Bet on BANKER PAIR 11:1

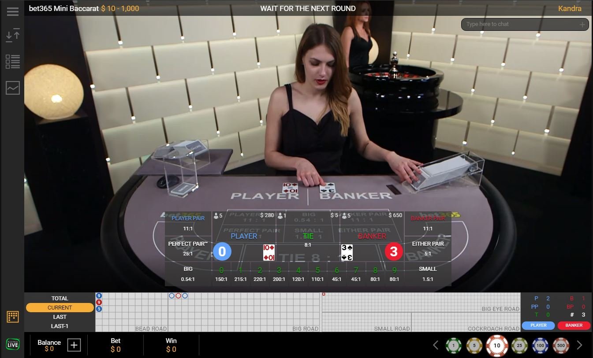coord(428,224)
